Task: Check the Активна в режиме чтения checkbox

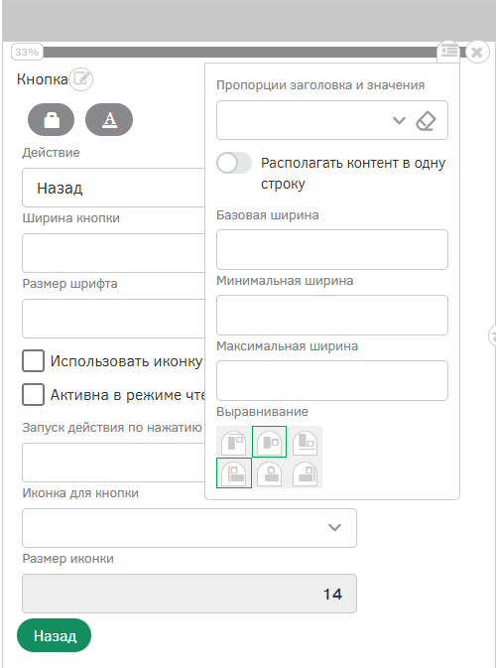Action: 33,394
